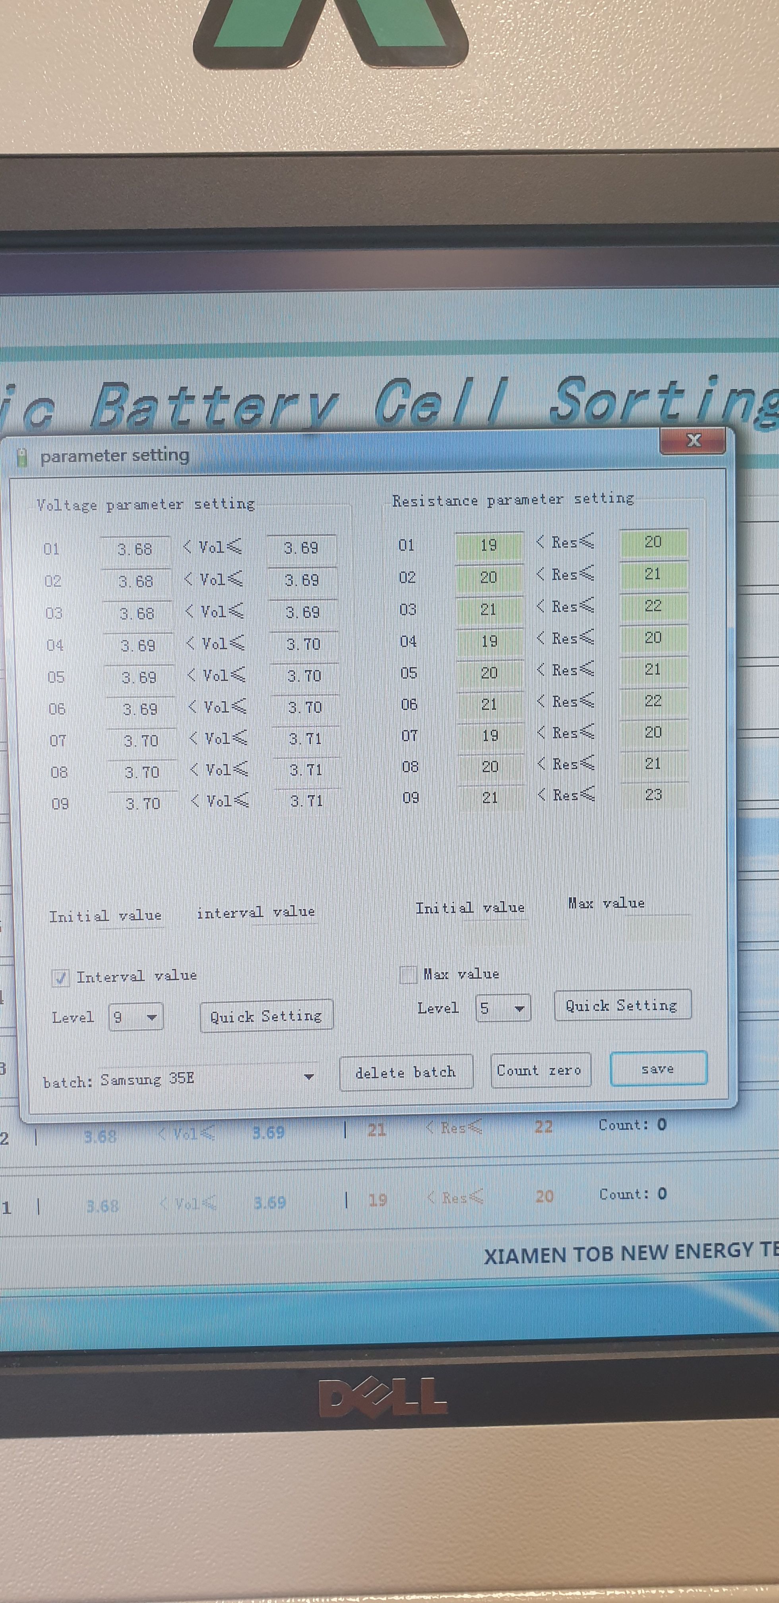
Task: Edit resistance row 01 upper value 20
Action: point(653,543)
